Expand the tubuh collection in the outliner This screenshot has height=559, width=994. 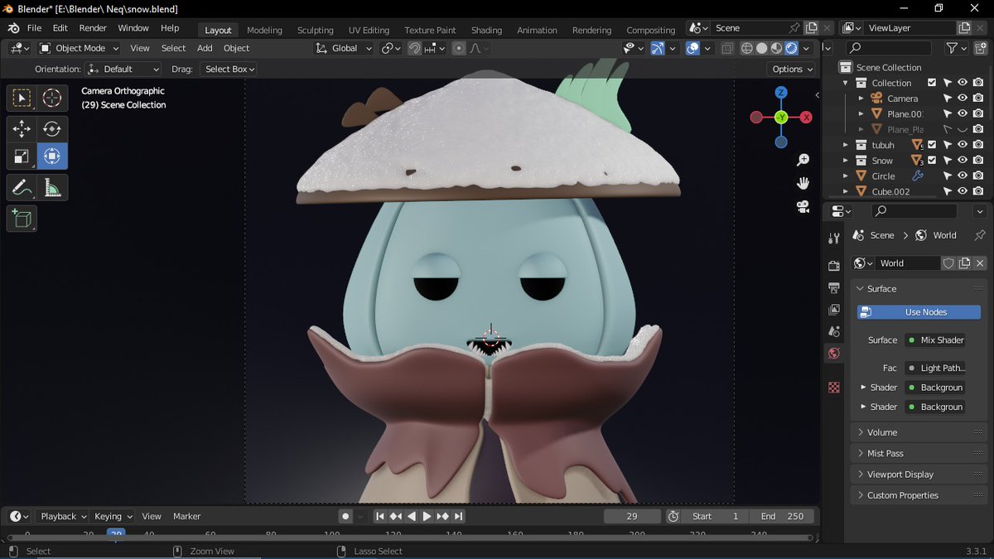coord(846,145)
